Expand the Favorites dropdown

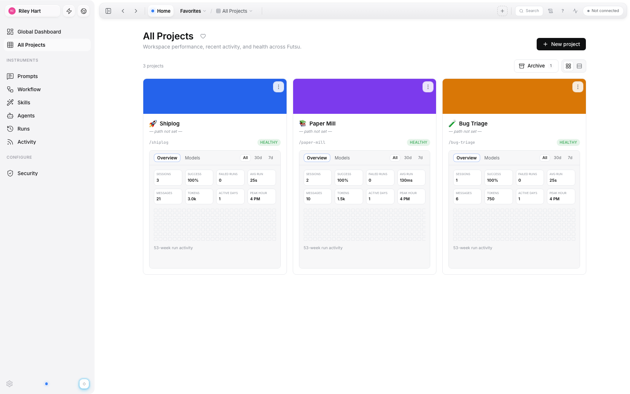pyautogui.click(x=193, y=11)
